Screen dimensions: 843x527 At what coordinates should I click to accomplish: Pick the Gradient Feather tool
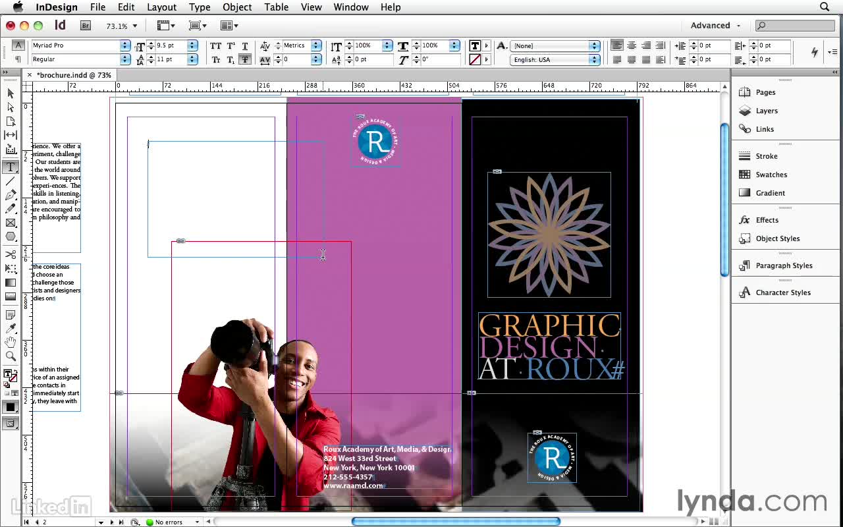(x=11, y=296)
